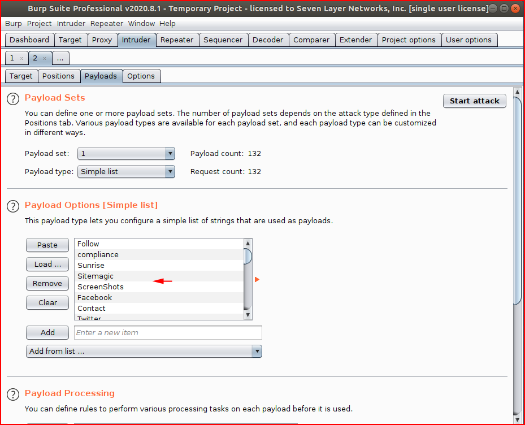Open the Positions sub-tab
Screen dimensions: 525x425
[x=58, y=76]
